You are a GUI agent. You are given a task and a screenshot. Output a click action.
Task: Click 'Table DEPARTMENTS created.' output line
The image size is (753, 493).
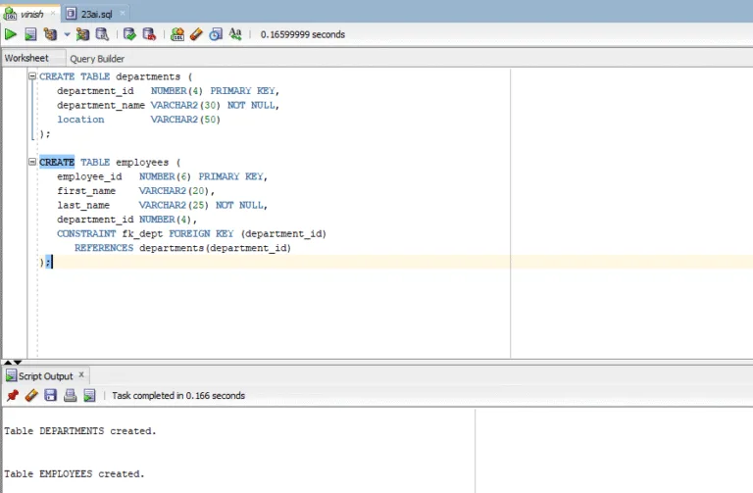point(80,431)
